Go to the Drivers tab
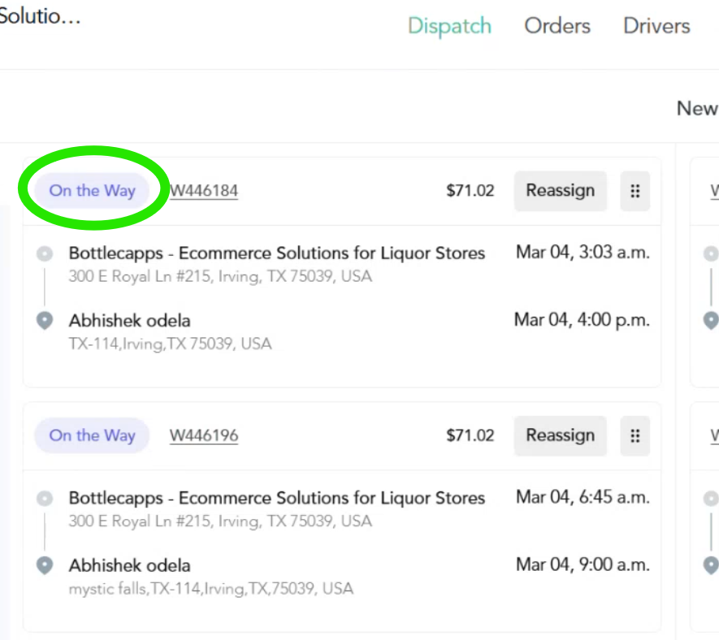Viewport: 719px width, 640px height. coord(656,26)
